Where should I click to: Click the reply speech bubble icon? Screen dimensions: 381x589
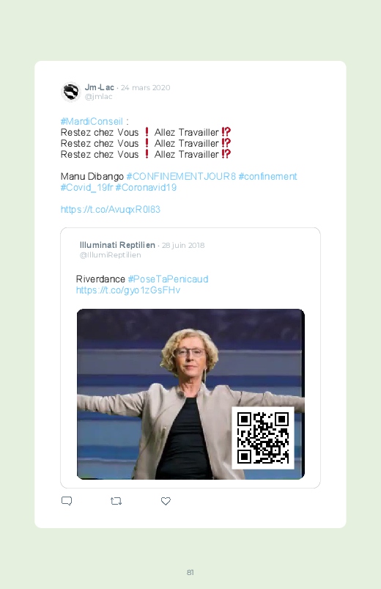pyautogui.click(x=67, y=501)
